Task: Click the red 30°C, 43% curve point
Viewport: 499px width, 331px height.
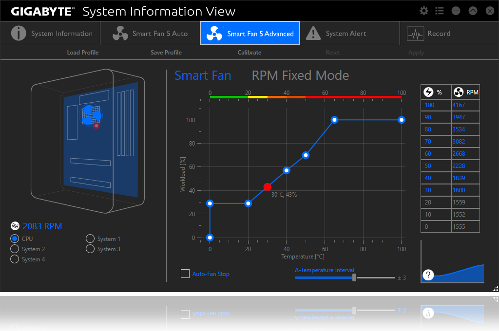Action: point(268,186)
